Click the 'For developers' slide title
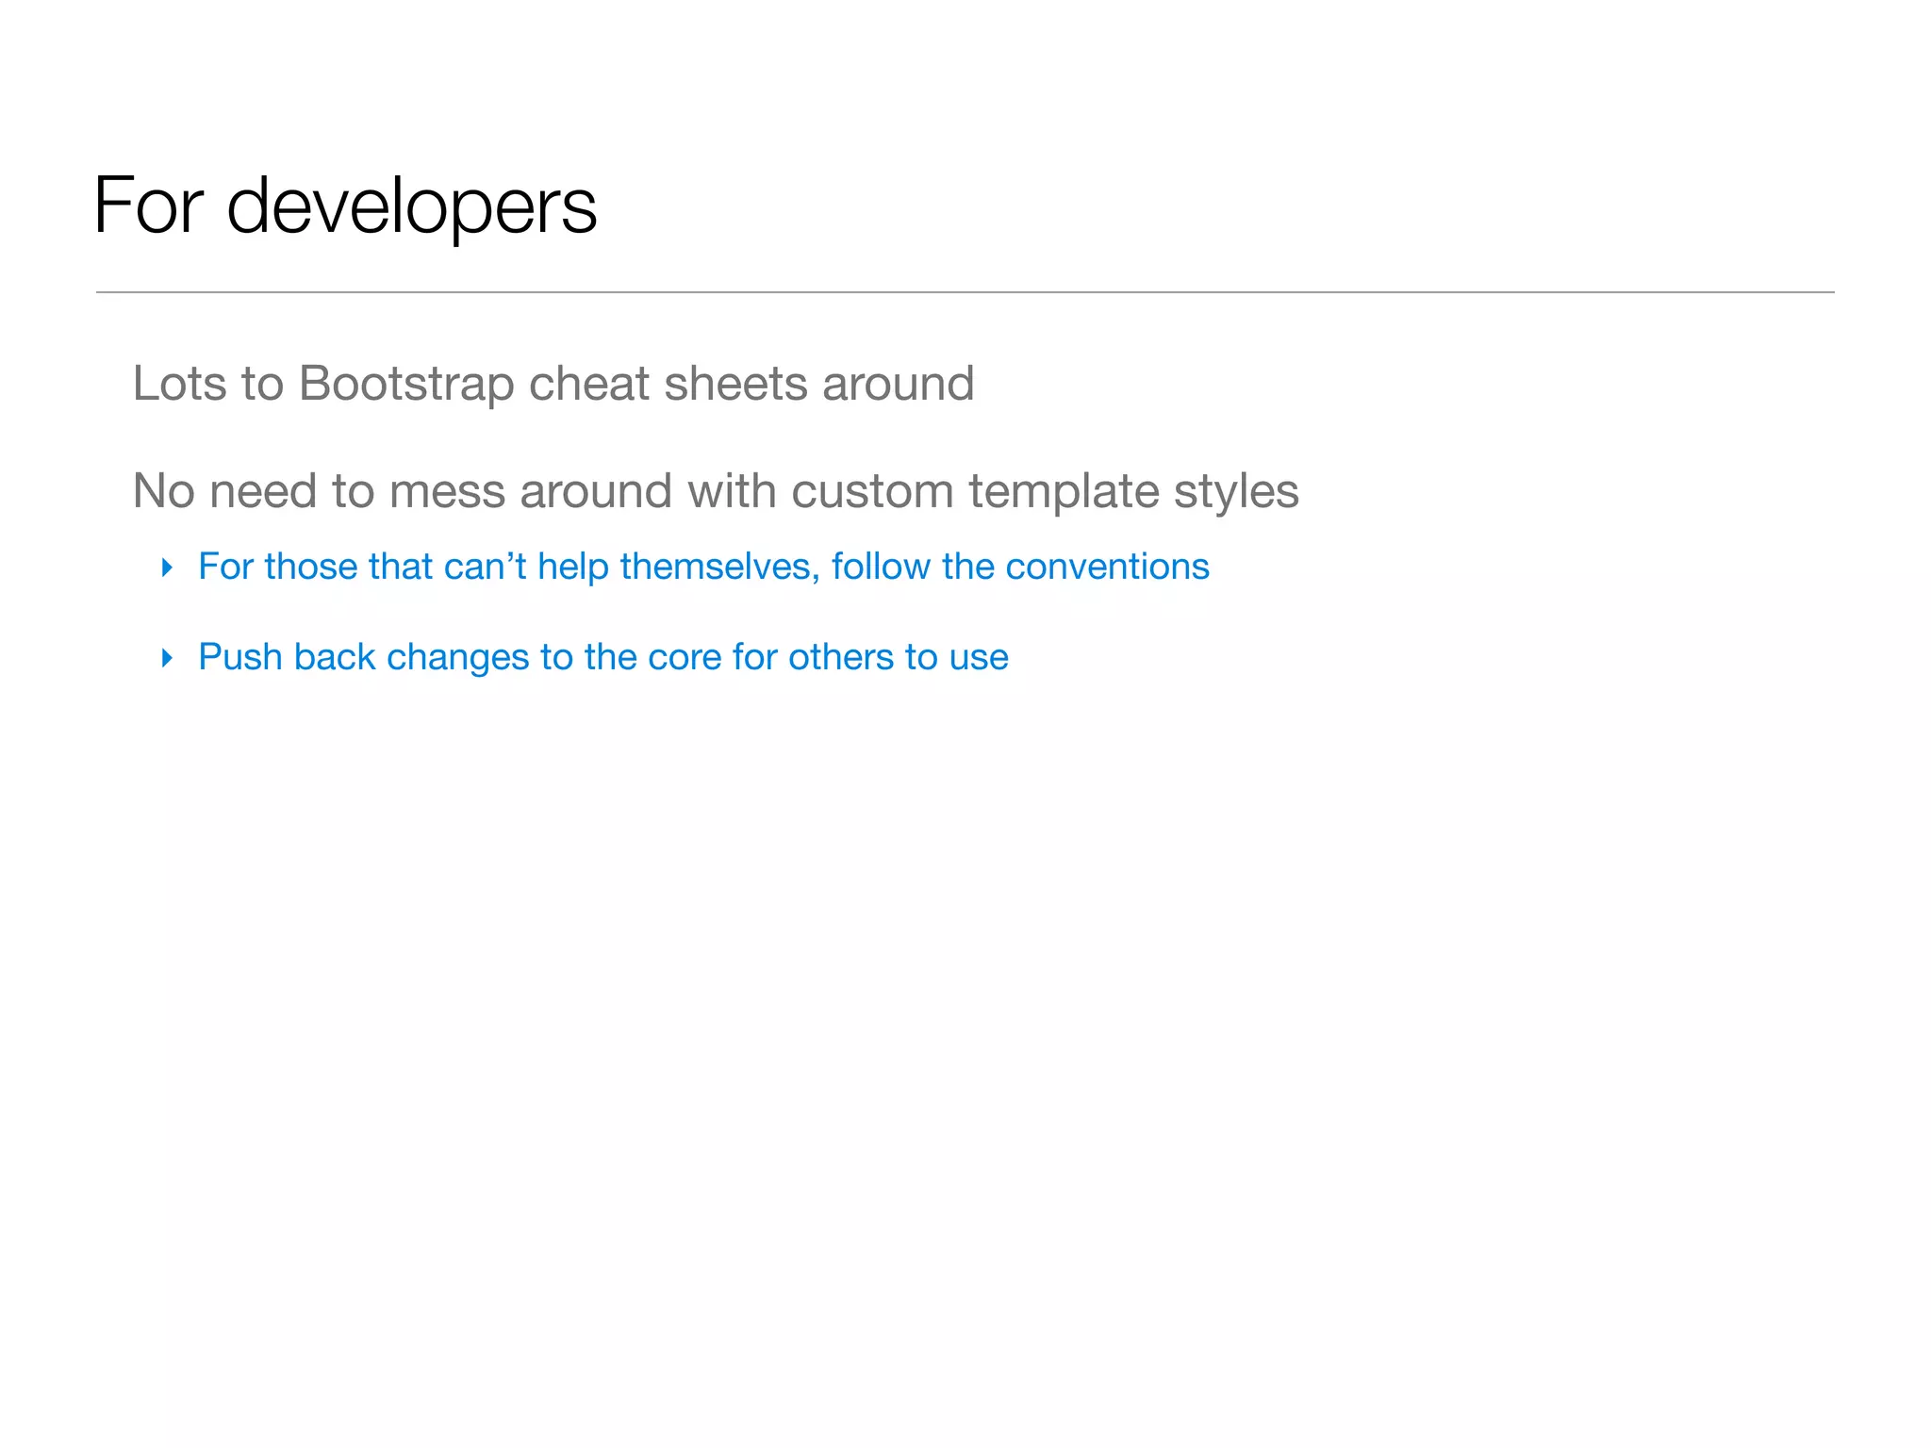Screen dimensions: 1931x1448 click(345, 206)
